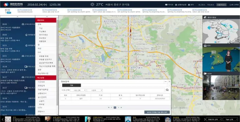Screen dimensions: 240x122
Task: Open 상황판설정 settings gear in header
Action: (176, 5)
